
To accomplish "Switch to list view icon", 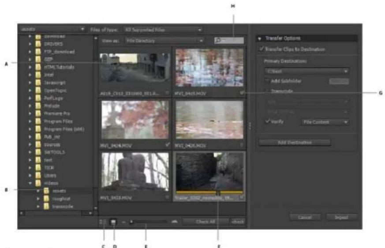I will coord(103,222).
